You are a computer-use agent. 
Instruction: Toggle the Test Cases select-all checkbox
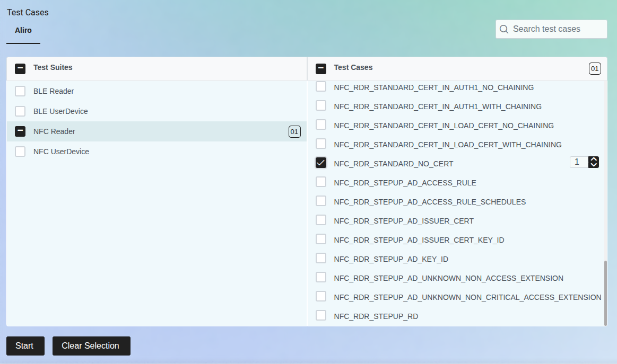[x=320, y=69]
